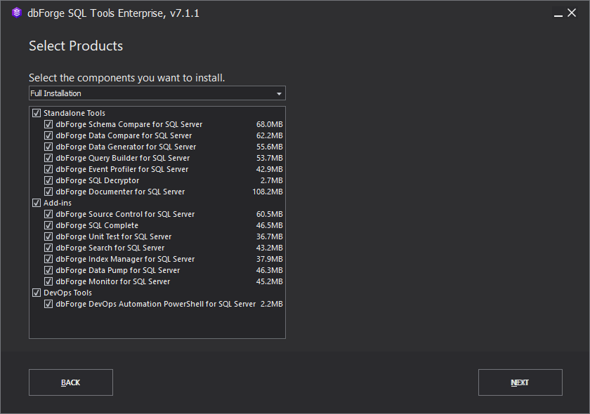Viewport: 590px width, 414px height.
Task: Toggle the Standalone Tools group checkbox
Action: 37,113
